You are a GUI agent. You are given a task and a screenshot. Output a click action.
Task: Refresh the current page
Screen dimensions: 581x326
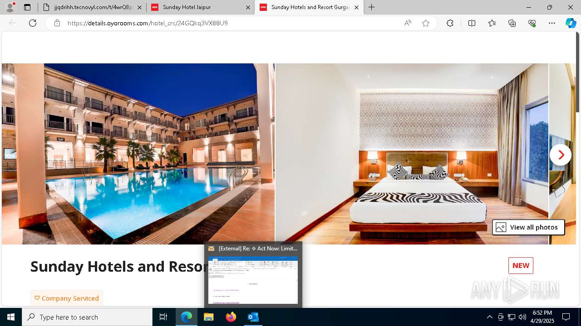(x=33, y=23)
